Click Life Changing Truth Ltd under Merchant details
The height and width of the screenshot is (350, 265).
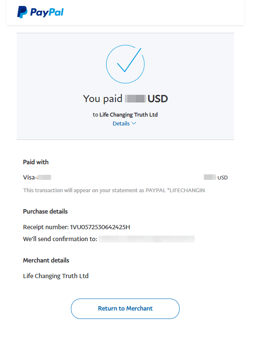point(56,276)
